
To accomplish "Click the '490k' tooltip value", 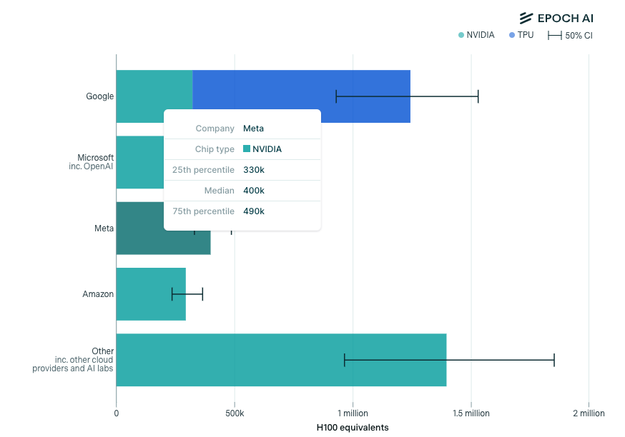I will pos(254,211).
